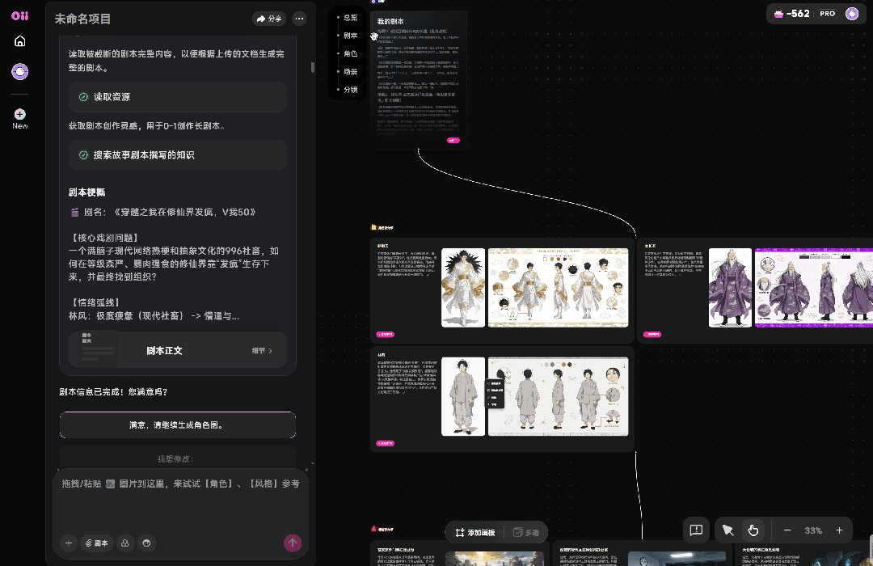Viewport: 873px width, 566px height.
Task: Open the user avatar menu
Action: coord(852,14)
